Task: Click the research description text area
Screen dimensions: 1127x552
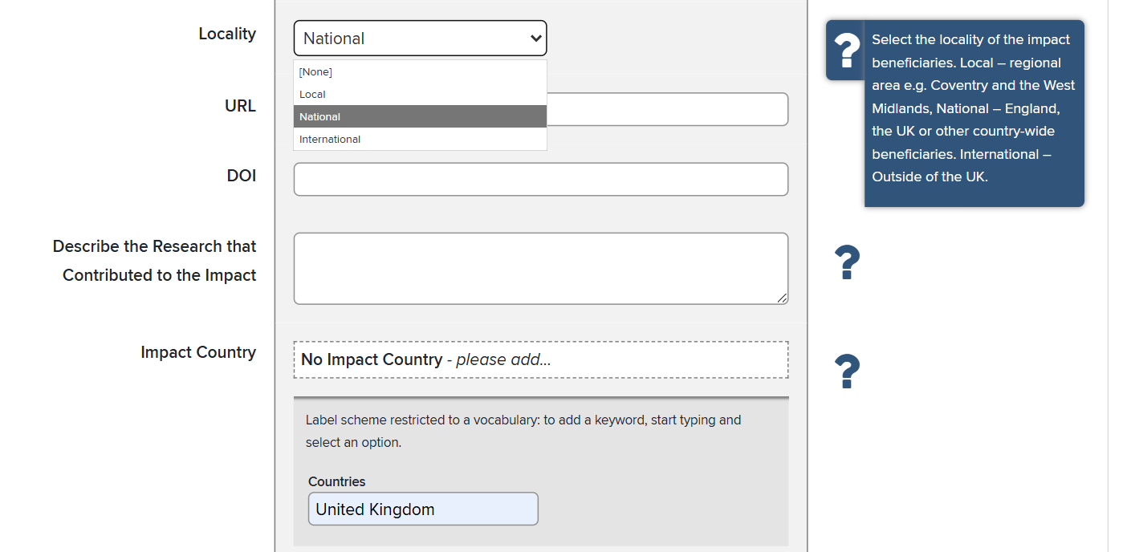Action: coord(541,269)
